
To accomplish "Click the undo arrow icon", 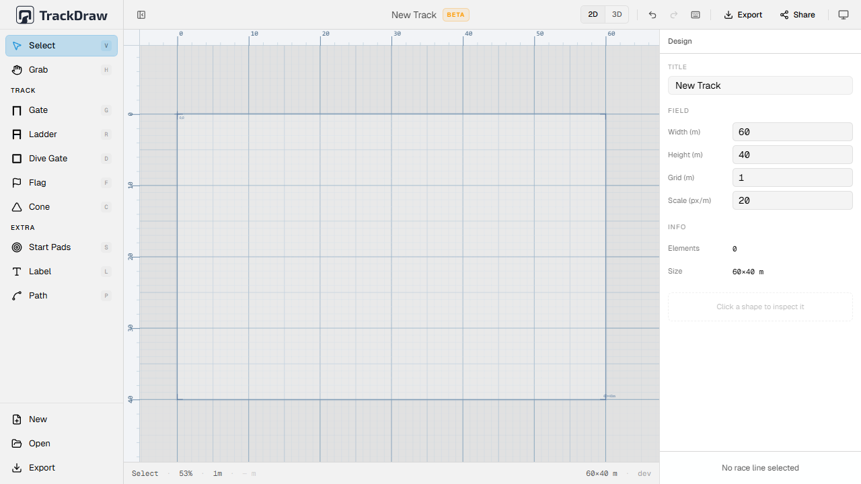I will pos(652,14).
